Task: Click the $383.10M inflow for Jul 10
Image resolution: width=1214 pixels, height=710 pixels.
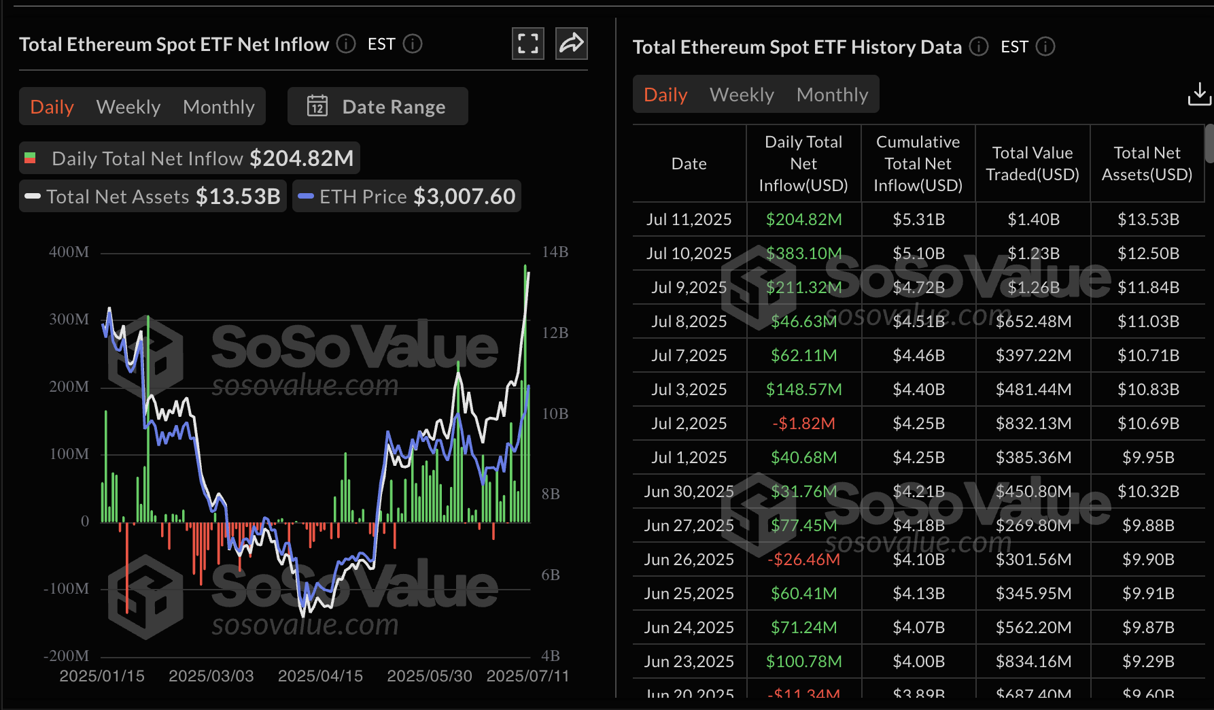Action: [x=804, y=253]
